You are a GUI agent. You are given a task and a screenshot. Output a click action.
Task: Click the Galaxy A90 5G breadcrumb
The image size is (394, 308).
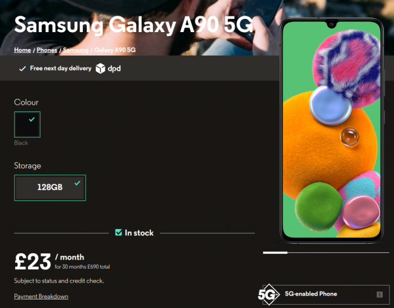click(115, 50)
